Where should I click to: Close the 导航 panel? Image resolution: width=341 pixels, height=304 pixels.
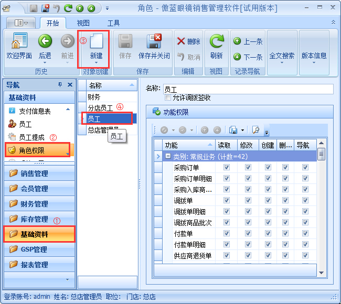(70, 84)
